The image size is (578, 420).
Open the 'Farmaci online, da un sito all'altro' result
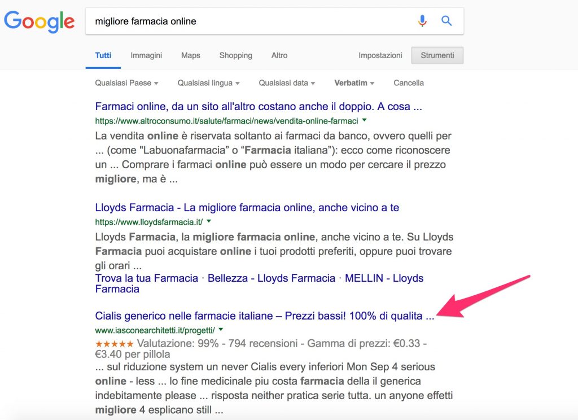click(259, 107)
